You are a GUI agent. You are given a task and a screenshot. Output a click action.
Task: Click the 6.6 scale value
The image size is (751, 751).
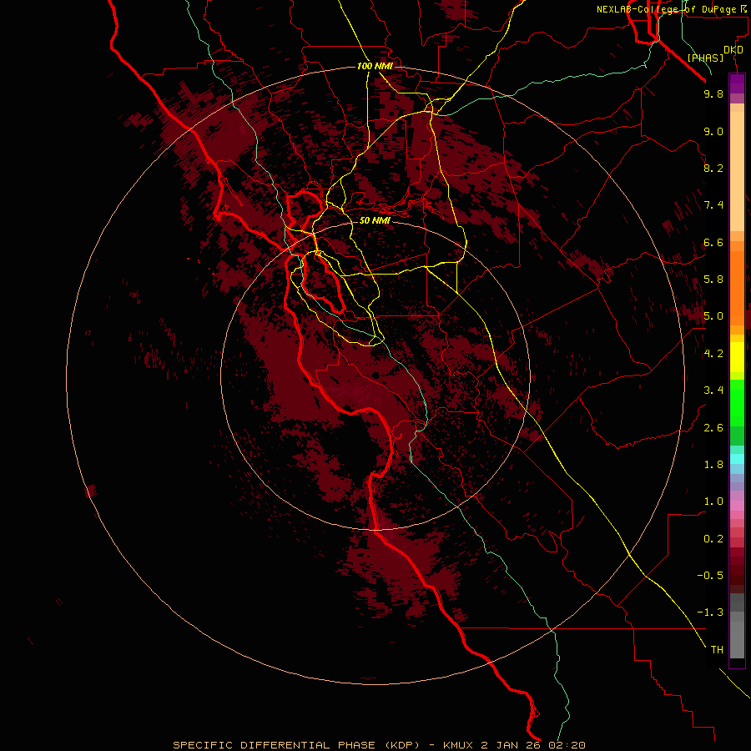[x=713, y=242]
